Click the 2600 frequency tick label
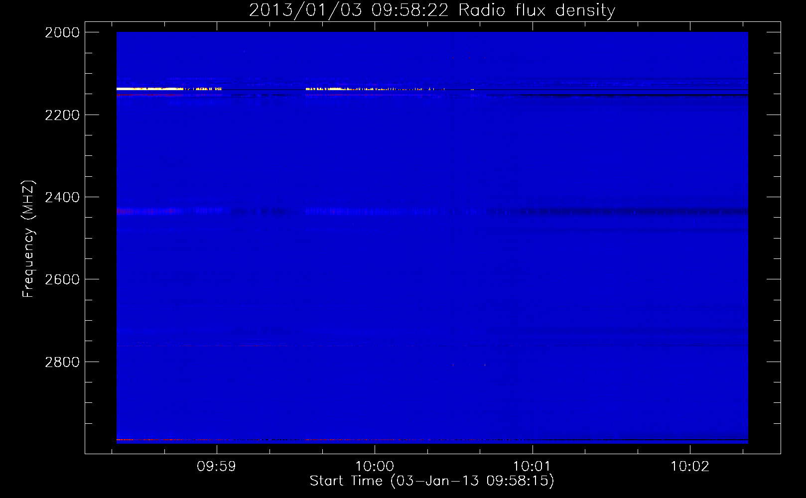806x498 pixels. (x=62, y=279)
